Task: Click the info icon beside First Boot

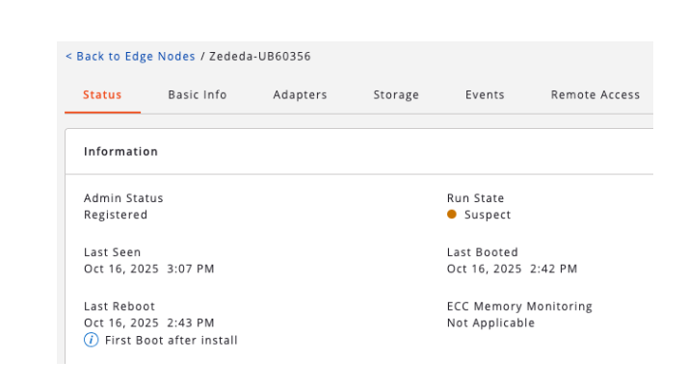Action: [92, 341]
